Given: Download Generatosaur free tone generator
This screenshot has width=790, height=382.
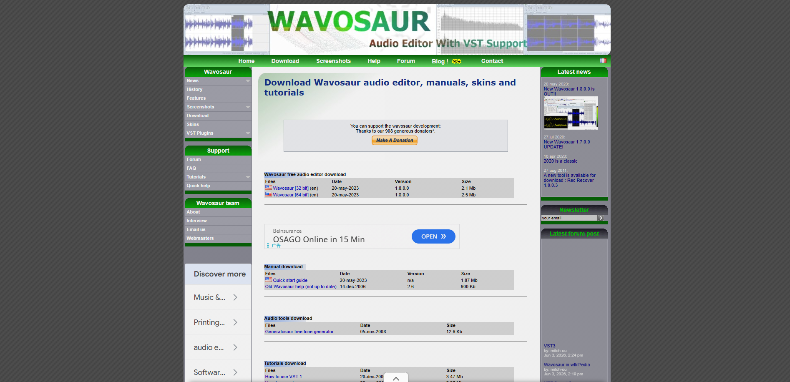Looking at the screenshot, I should click(299, 332).
